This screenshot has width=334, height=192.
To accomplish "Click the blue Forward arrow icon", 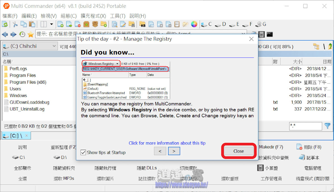I will pyautogui.click(x=13, y=34).
